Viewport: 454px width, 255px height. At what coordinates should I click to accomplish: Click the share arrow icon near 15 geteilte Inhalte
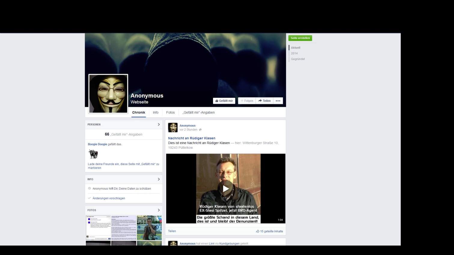257,231
